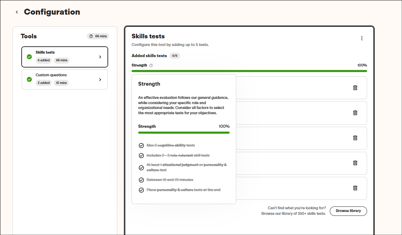Click the checkmark for Max 2 cognitive ability tests
Screen dimensions: 402x235
click(141, 146)
